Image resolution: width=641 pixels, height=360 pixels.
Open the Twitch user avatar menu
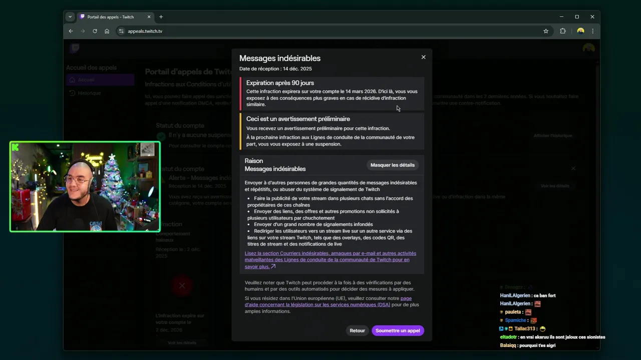(x=589, y=48)
